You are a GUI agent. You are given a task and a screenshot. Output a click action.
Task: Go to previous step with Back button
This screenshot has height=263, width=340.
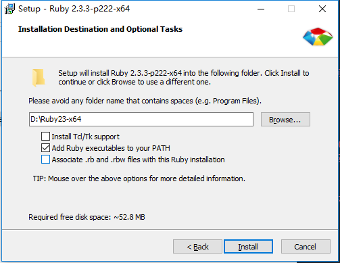tap(197, 247)
